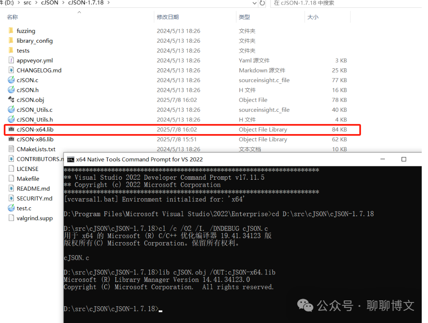Select the CHANGELOG.md file name
428x323 pixels.
tap(39, 70)
